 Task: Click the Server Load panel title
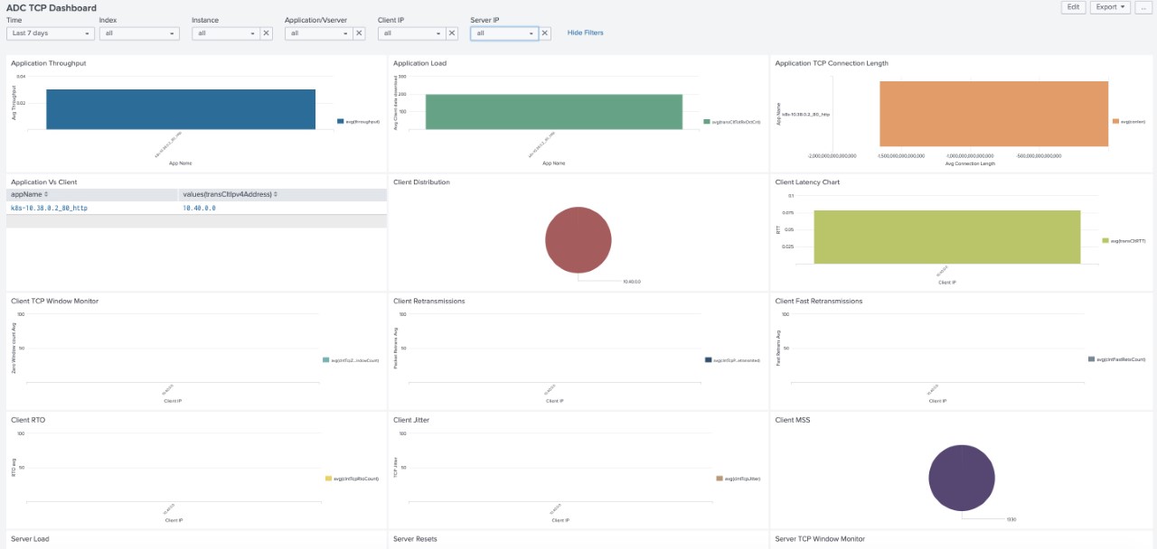pos(30,539)
